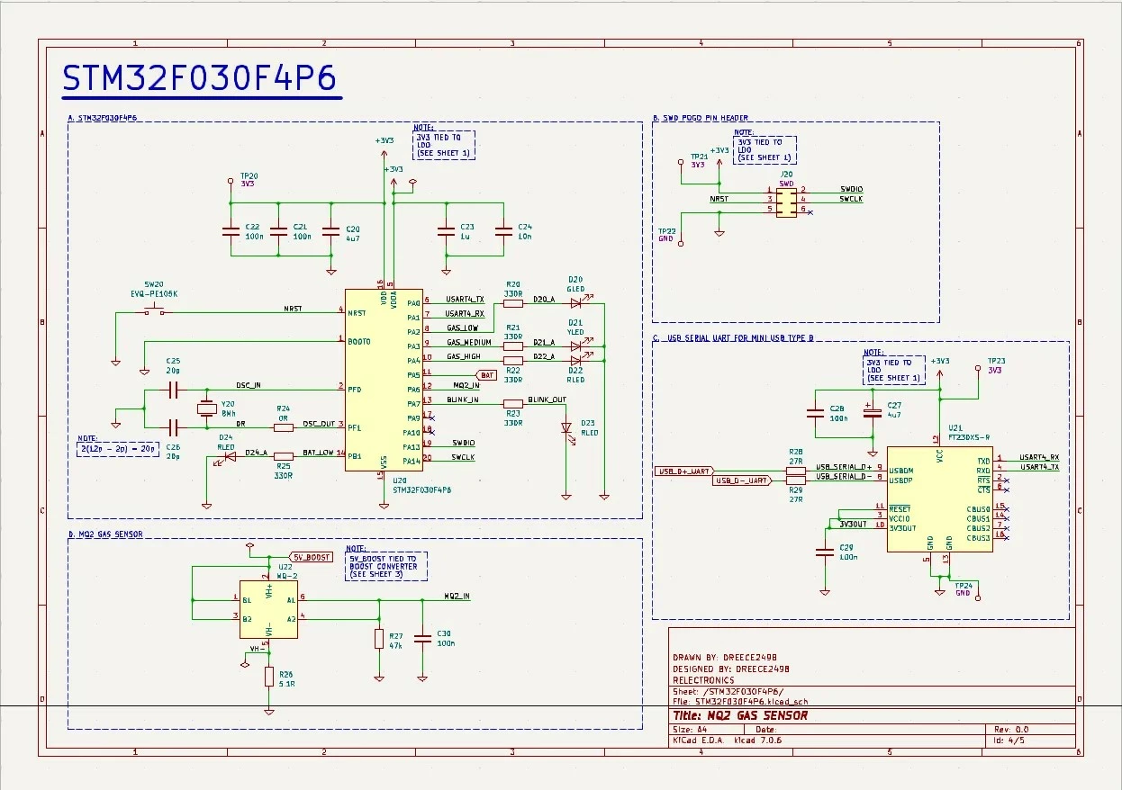Click the GAS_HIGH net label
The image size is (1122, 790).
click(465, 357)
